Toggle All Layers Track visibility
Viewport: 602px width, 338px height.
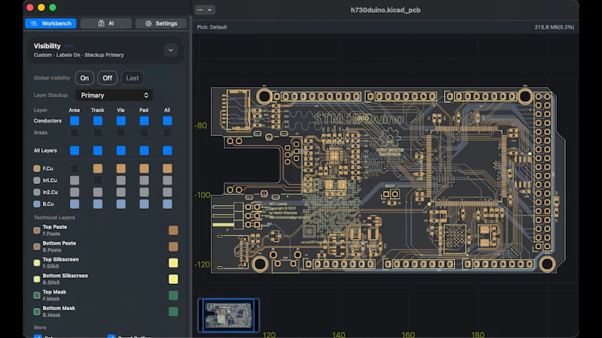(x=98, y=151)
